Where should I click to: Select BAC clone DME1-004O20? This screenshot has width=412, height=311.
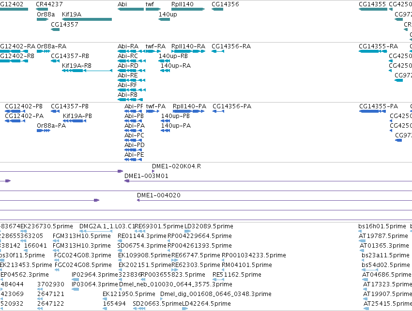[x=159, y=195]
